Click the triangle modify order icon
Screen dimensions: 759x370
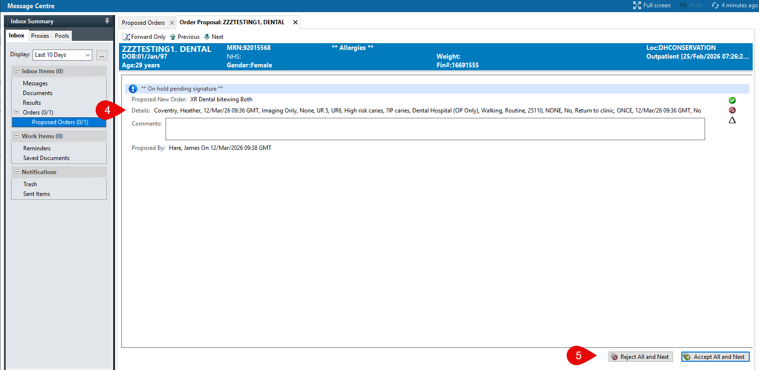(x=732, y=120)
